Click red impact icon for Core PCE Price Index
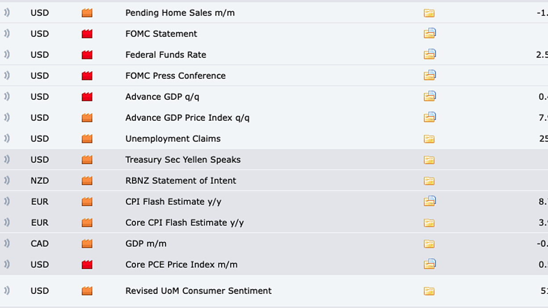Screen dimensions: 548x308 coord(87,264)
